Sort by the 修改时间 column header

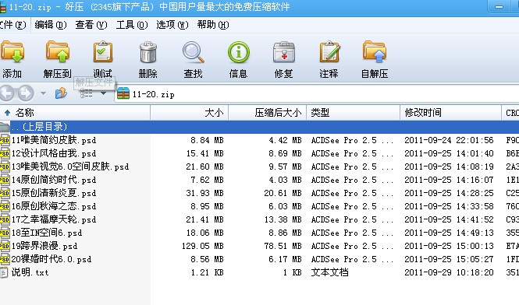click(450, 113)
